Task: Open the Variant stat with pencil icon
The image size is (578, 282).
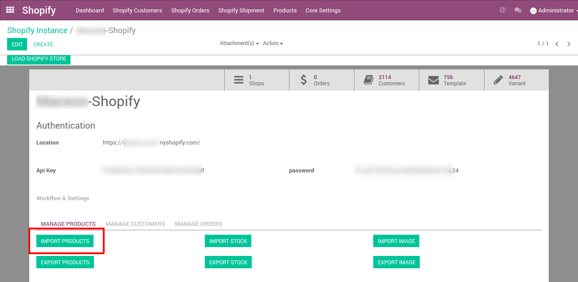Action: 516,80
